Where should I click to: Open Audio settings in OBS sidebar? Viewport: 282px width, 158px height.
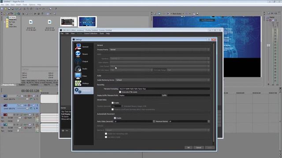pos(84,68)
